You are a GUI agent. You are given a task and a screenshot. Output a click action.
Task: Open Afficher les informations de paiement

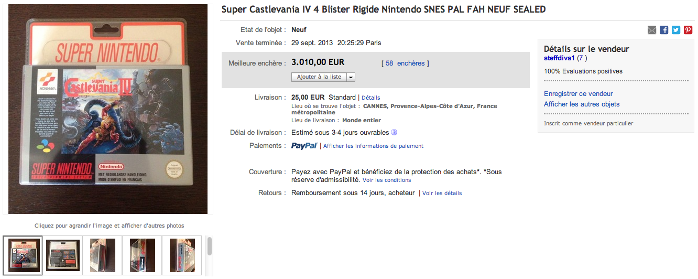tap(373, 146)
